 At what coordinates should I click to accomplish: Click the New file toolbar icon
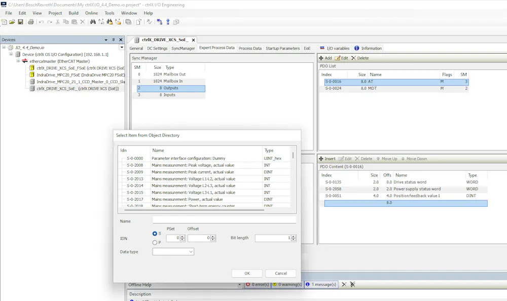4,22
